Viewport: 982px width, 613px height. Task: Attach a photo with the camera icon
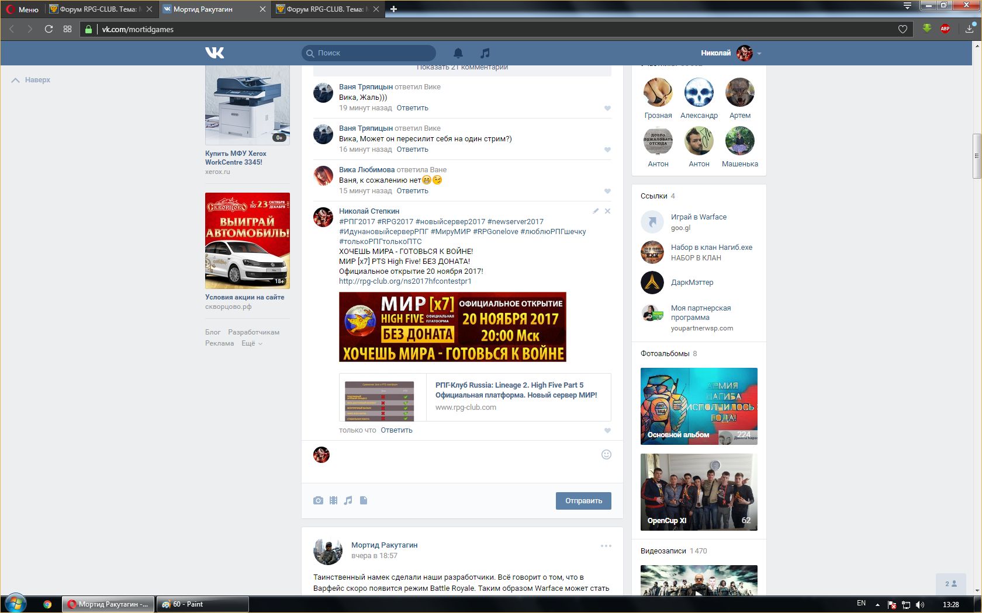[x=318, y=500]
